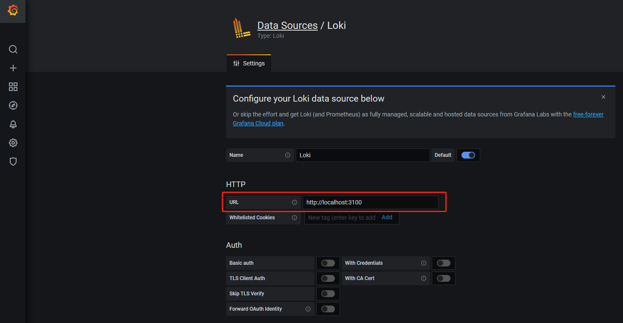The height and width of the screenshot is (323, 623).
Task: Open the Dashboards grid icon
Action: coord(13,87)
